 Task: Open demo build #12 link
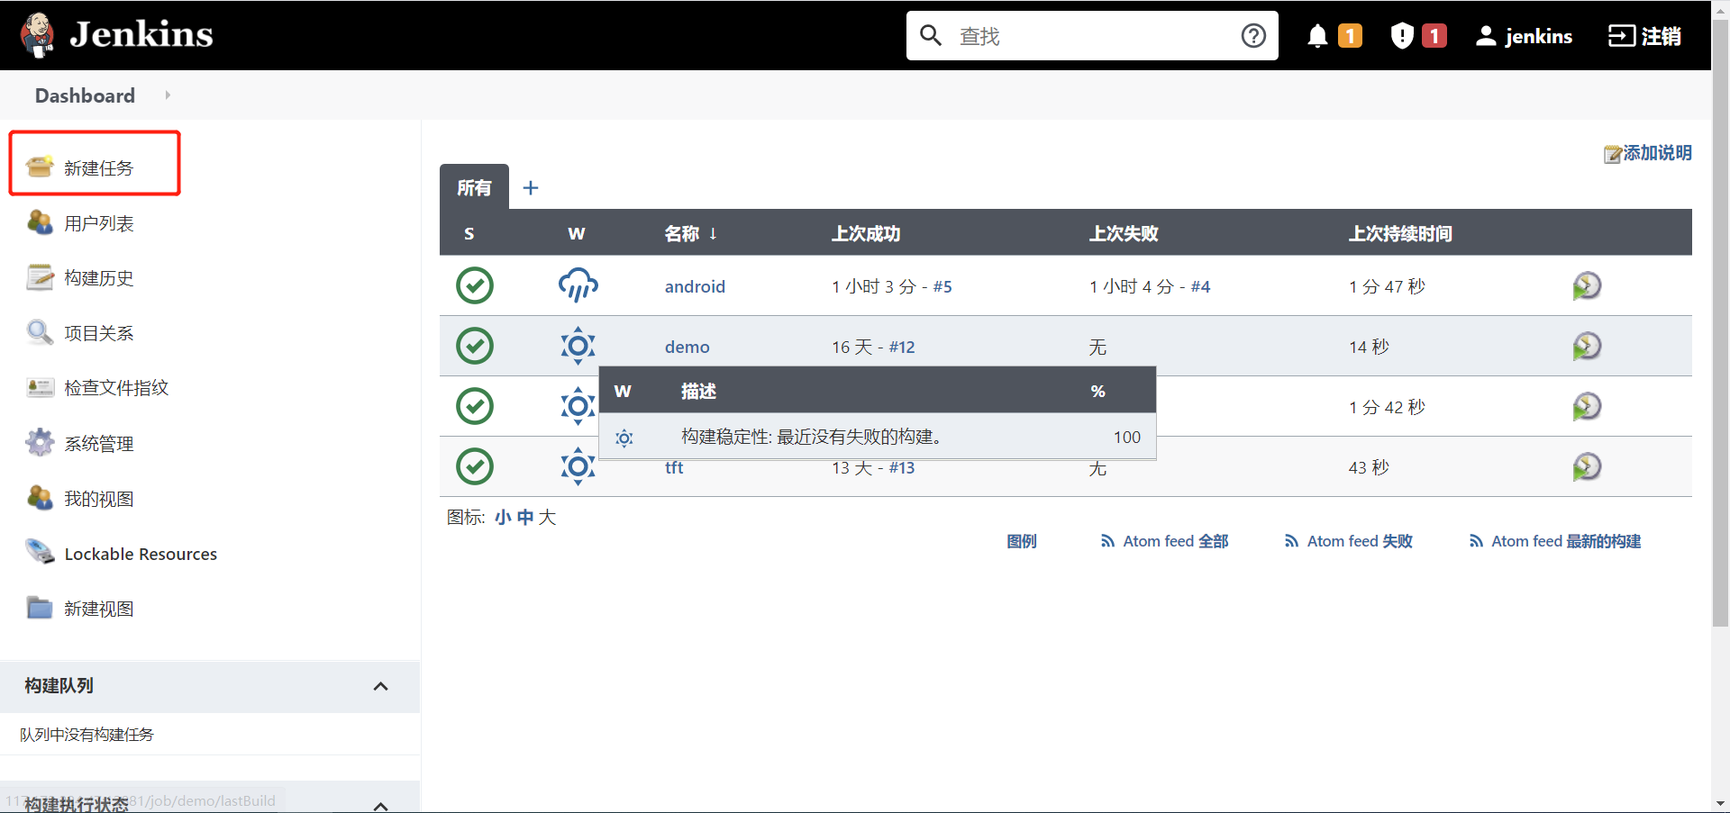(902, 347)
